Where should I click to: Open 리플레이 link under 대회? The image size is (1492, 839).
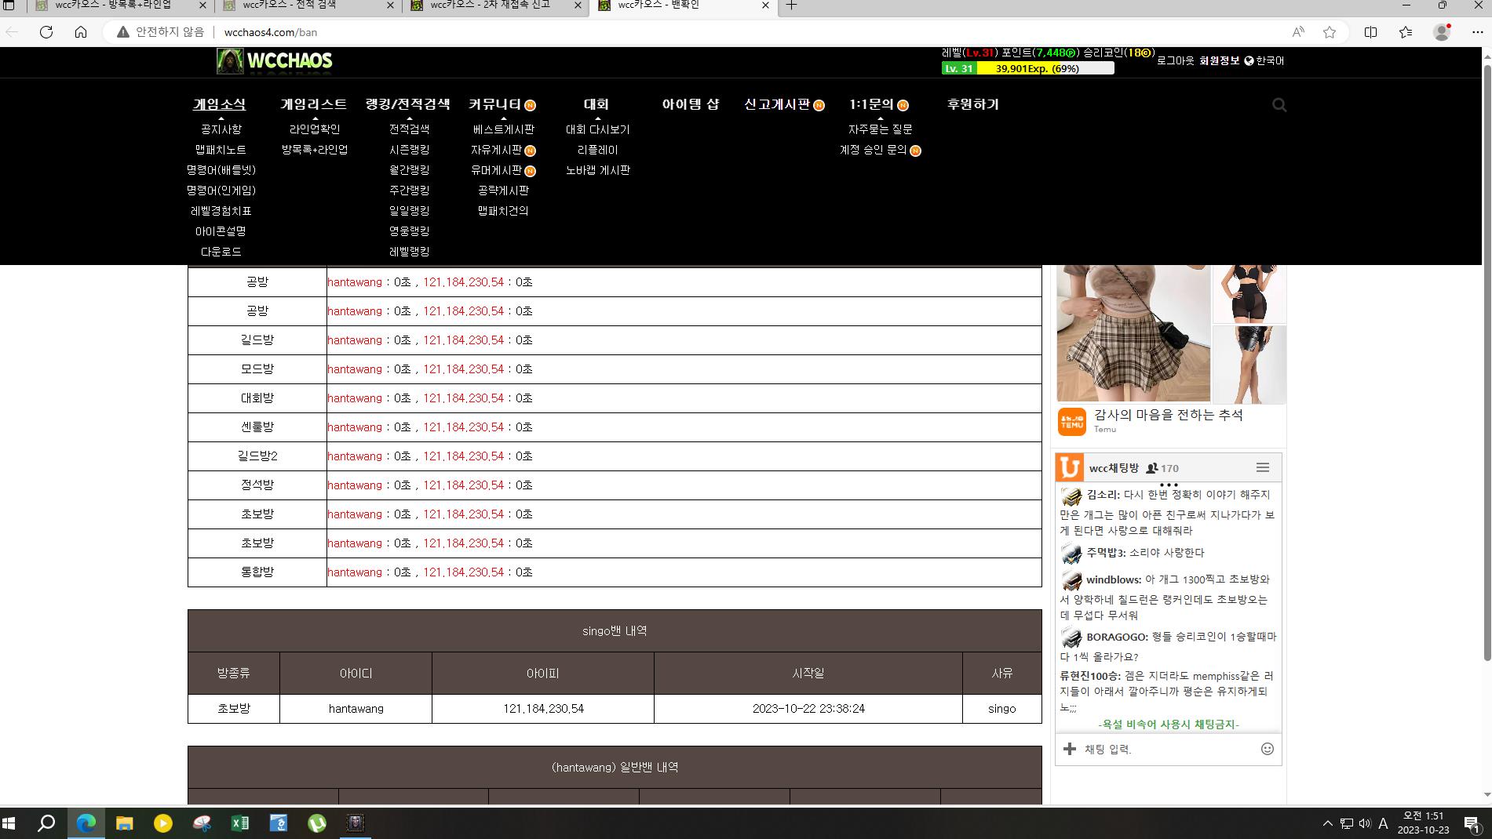597,150
